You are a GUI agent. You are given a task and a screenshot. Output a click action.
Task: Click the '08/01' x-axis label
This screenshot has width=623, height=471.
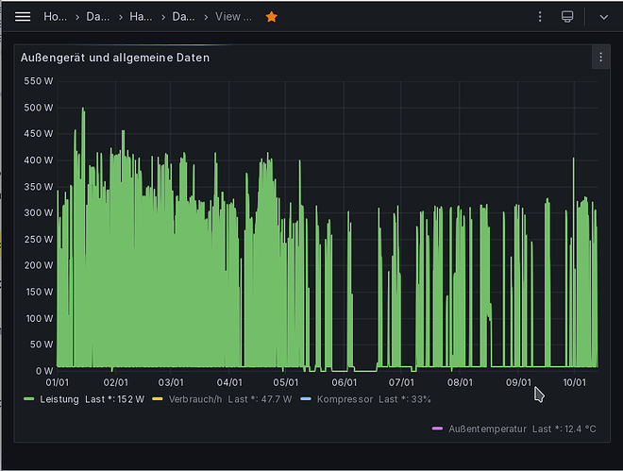(x=460, y=382)
